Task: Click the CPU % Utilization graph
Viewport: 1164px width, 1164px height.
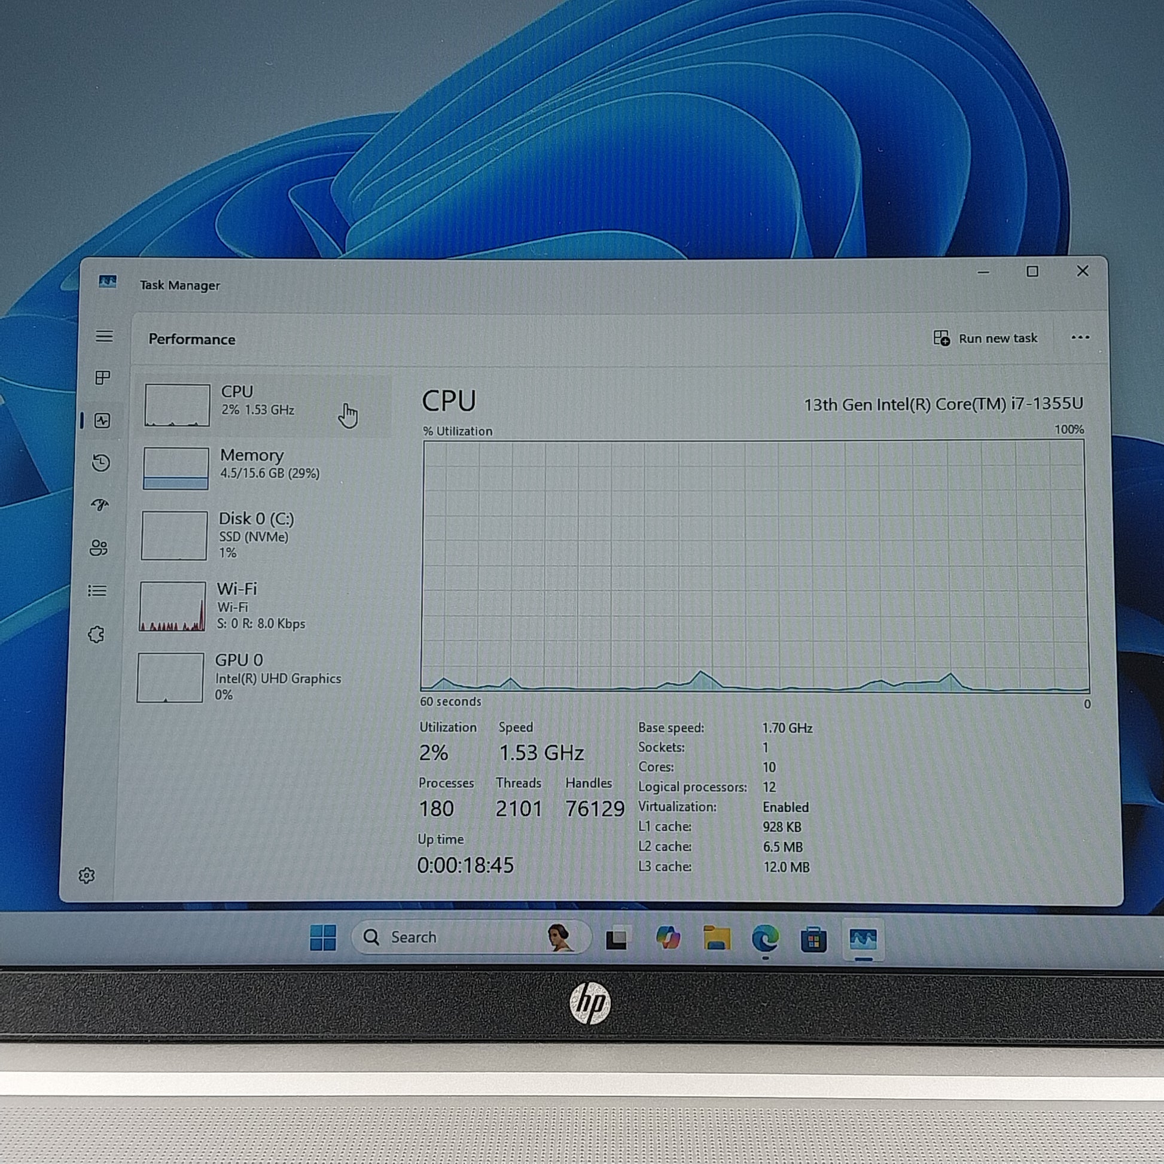Action: (x=755, y=566)
